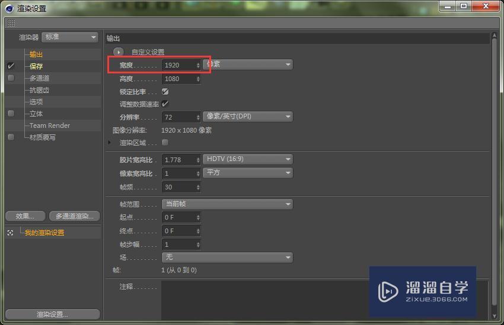Screen dimensions: 504x325
Task: Open the 平方 dropdown
Action: click(x=247, y=173)
